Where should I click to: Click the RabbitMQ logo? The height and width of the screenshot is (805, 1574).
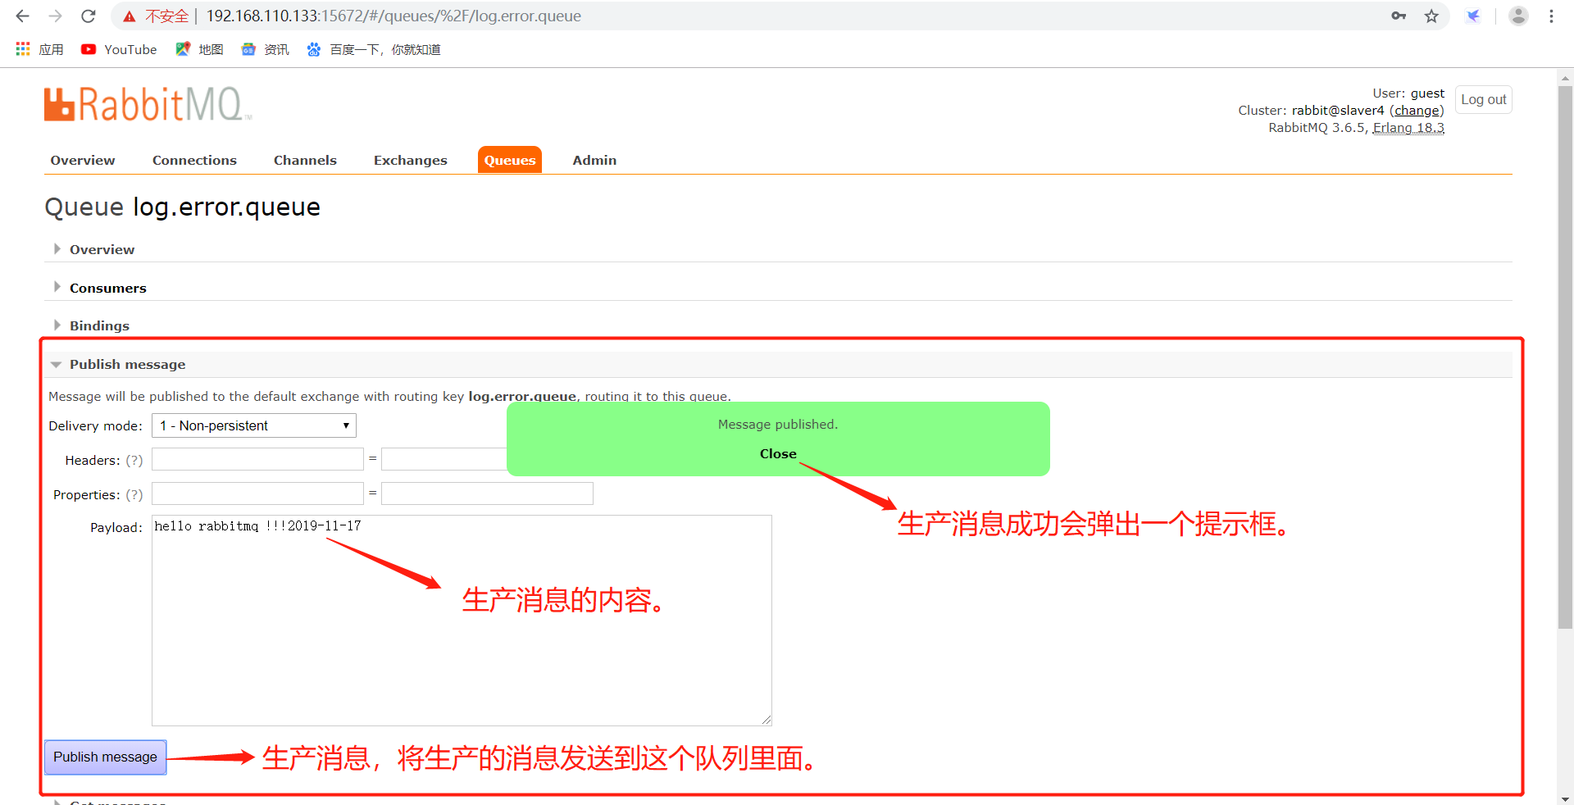pyautogui.click(x=146, y=103)
